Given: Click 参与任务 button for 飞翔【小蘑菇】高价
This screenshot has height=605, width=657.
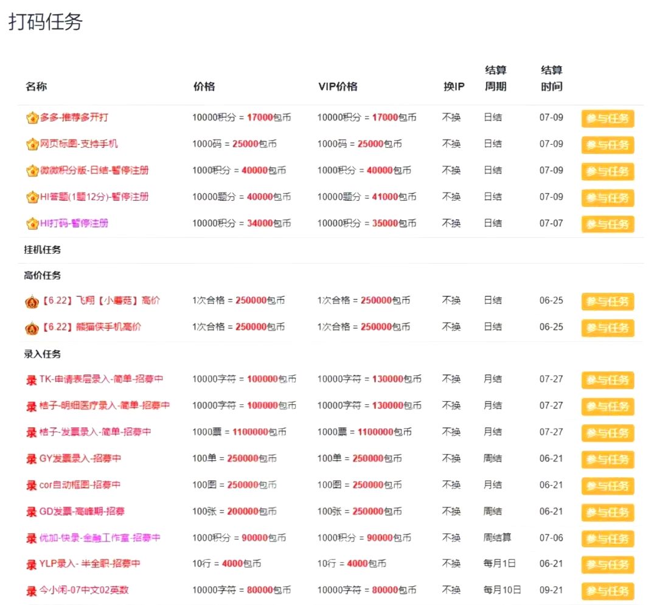Looking at the screenshot, I should 608,301.
